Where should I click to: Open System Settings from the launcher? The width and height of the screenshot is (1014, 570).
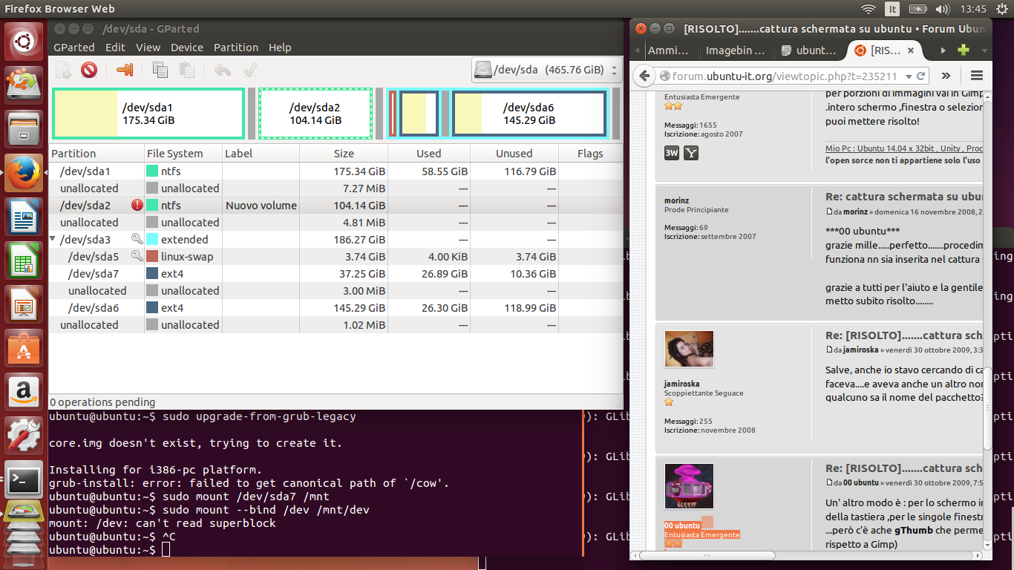[24, 435]
